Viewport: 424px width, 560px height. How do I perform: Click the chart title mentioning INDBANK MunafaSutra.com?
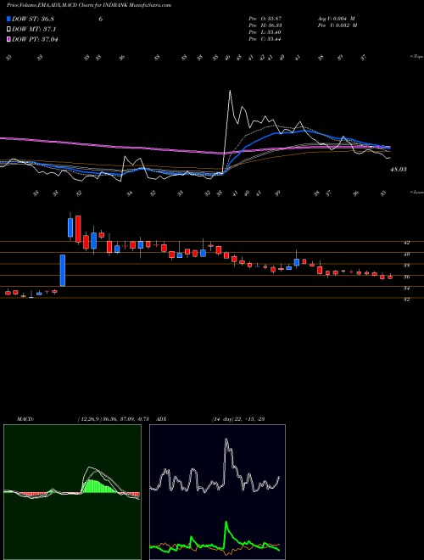pos(89,5)
